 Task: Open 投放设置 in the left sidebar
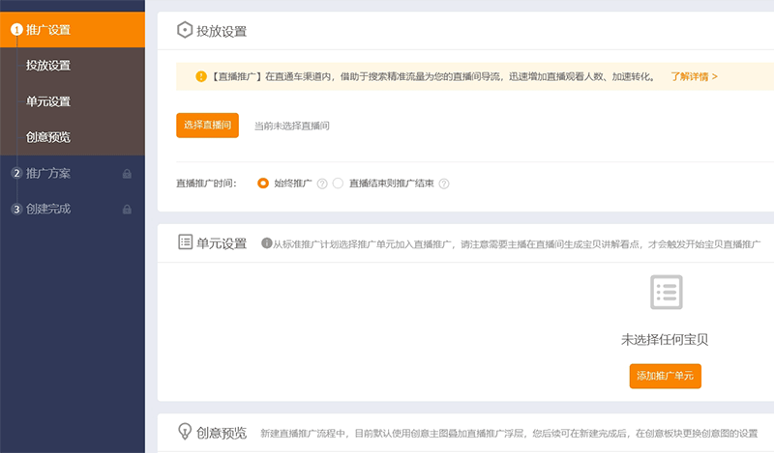tap(48, 66)
